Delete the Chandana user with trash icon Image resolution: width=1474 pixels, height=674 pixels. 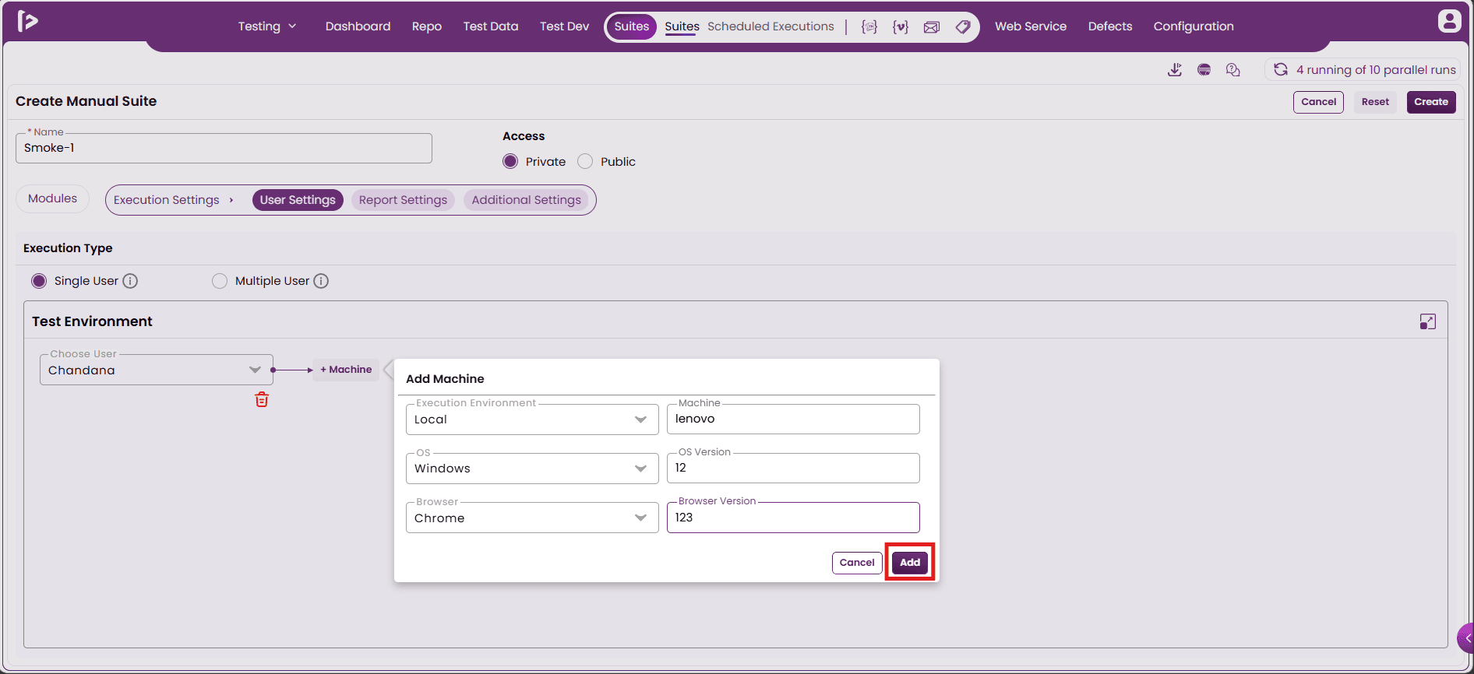[262, 400]
